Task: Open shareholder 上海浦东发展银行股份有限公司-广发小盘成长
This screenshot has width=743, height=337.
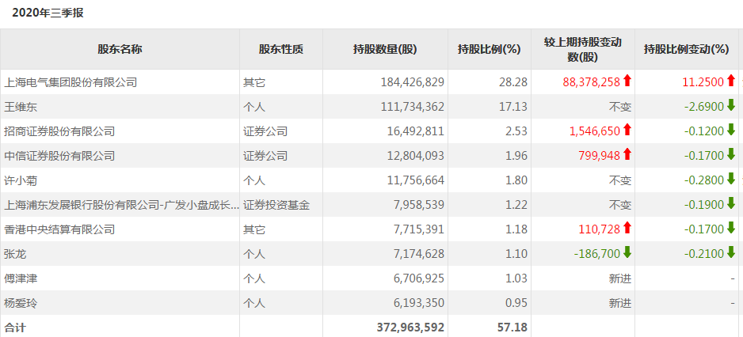Action: coord(121,206)
